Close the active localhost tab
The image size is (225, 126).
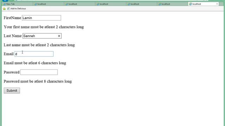217,4
